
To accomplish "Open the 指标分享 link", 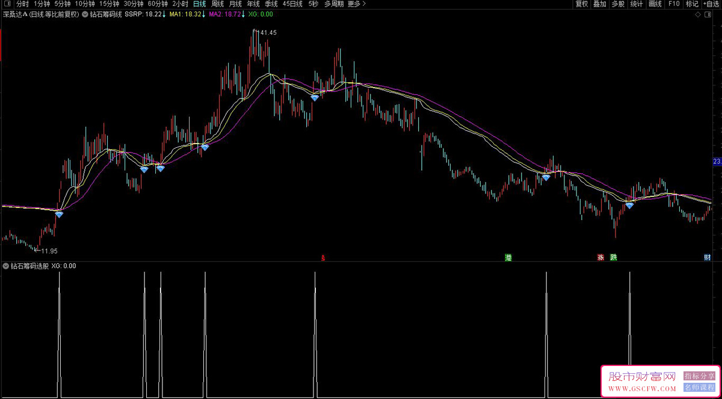I will 699,376.
